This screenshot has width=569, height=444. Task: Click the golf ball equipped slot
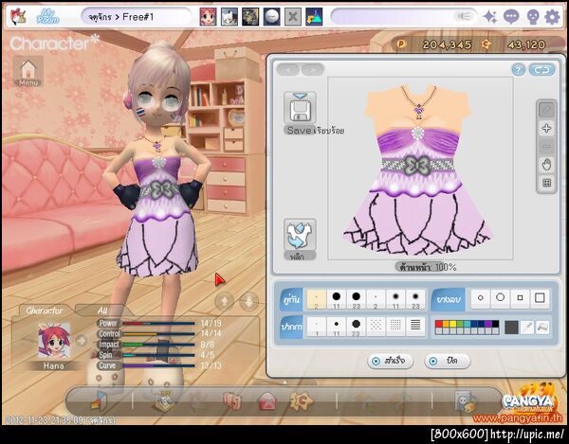272,17
